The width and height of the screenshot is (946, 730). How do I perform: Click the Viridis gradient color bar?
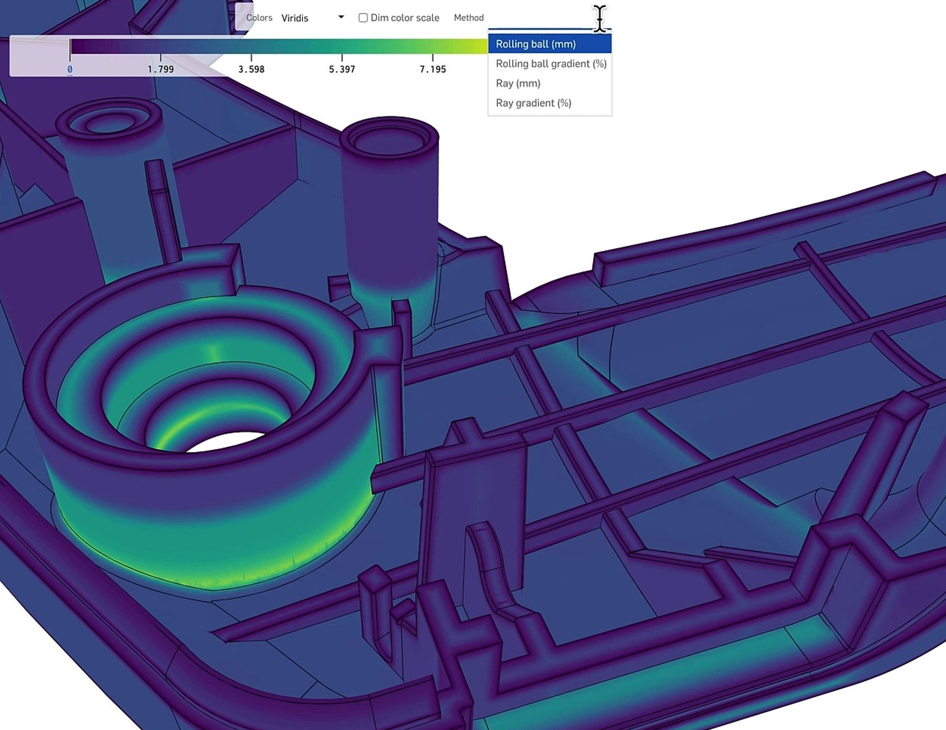(266, 46)
